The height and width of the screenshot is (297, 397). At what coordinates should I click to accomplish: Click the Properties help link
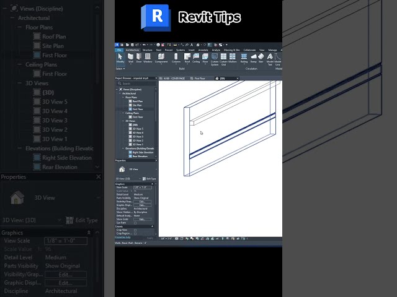click(x=123, y=238)
